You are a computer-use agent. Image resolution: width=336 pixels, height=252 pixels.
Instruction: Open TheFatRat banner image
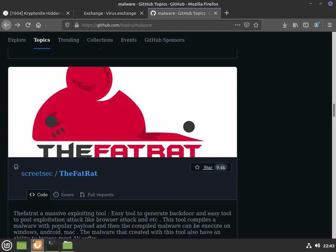(123, 112)
